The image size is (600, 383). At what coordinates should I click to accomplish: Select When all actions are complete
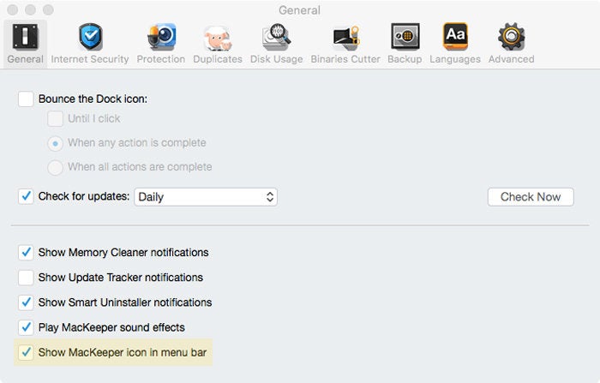click(x=55, y=168)
